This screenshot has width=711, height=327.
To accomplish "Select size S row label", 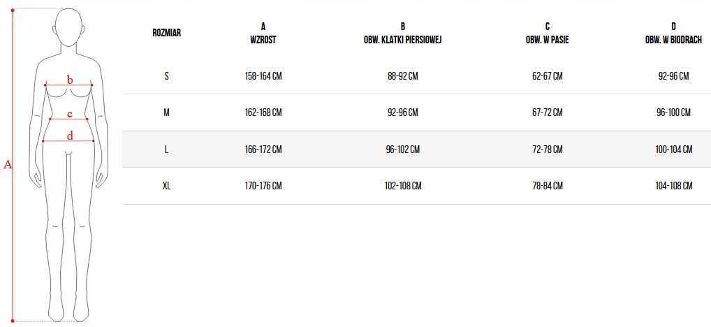I will [x=166, y=76].
